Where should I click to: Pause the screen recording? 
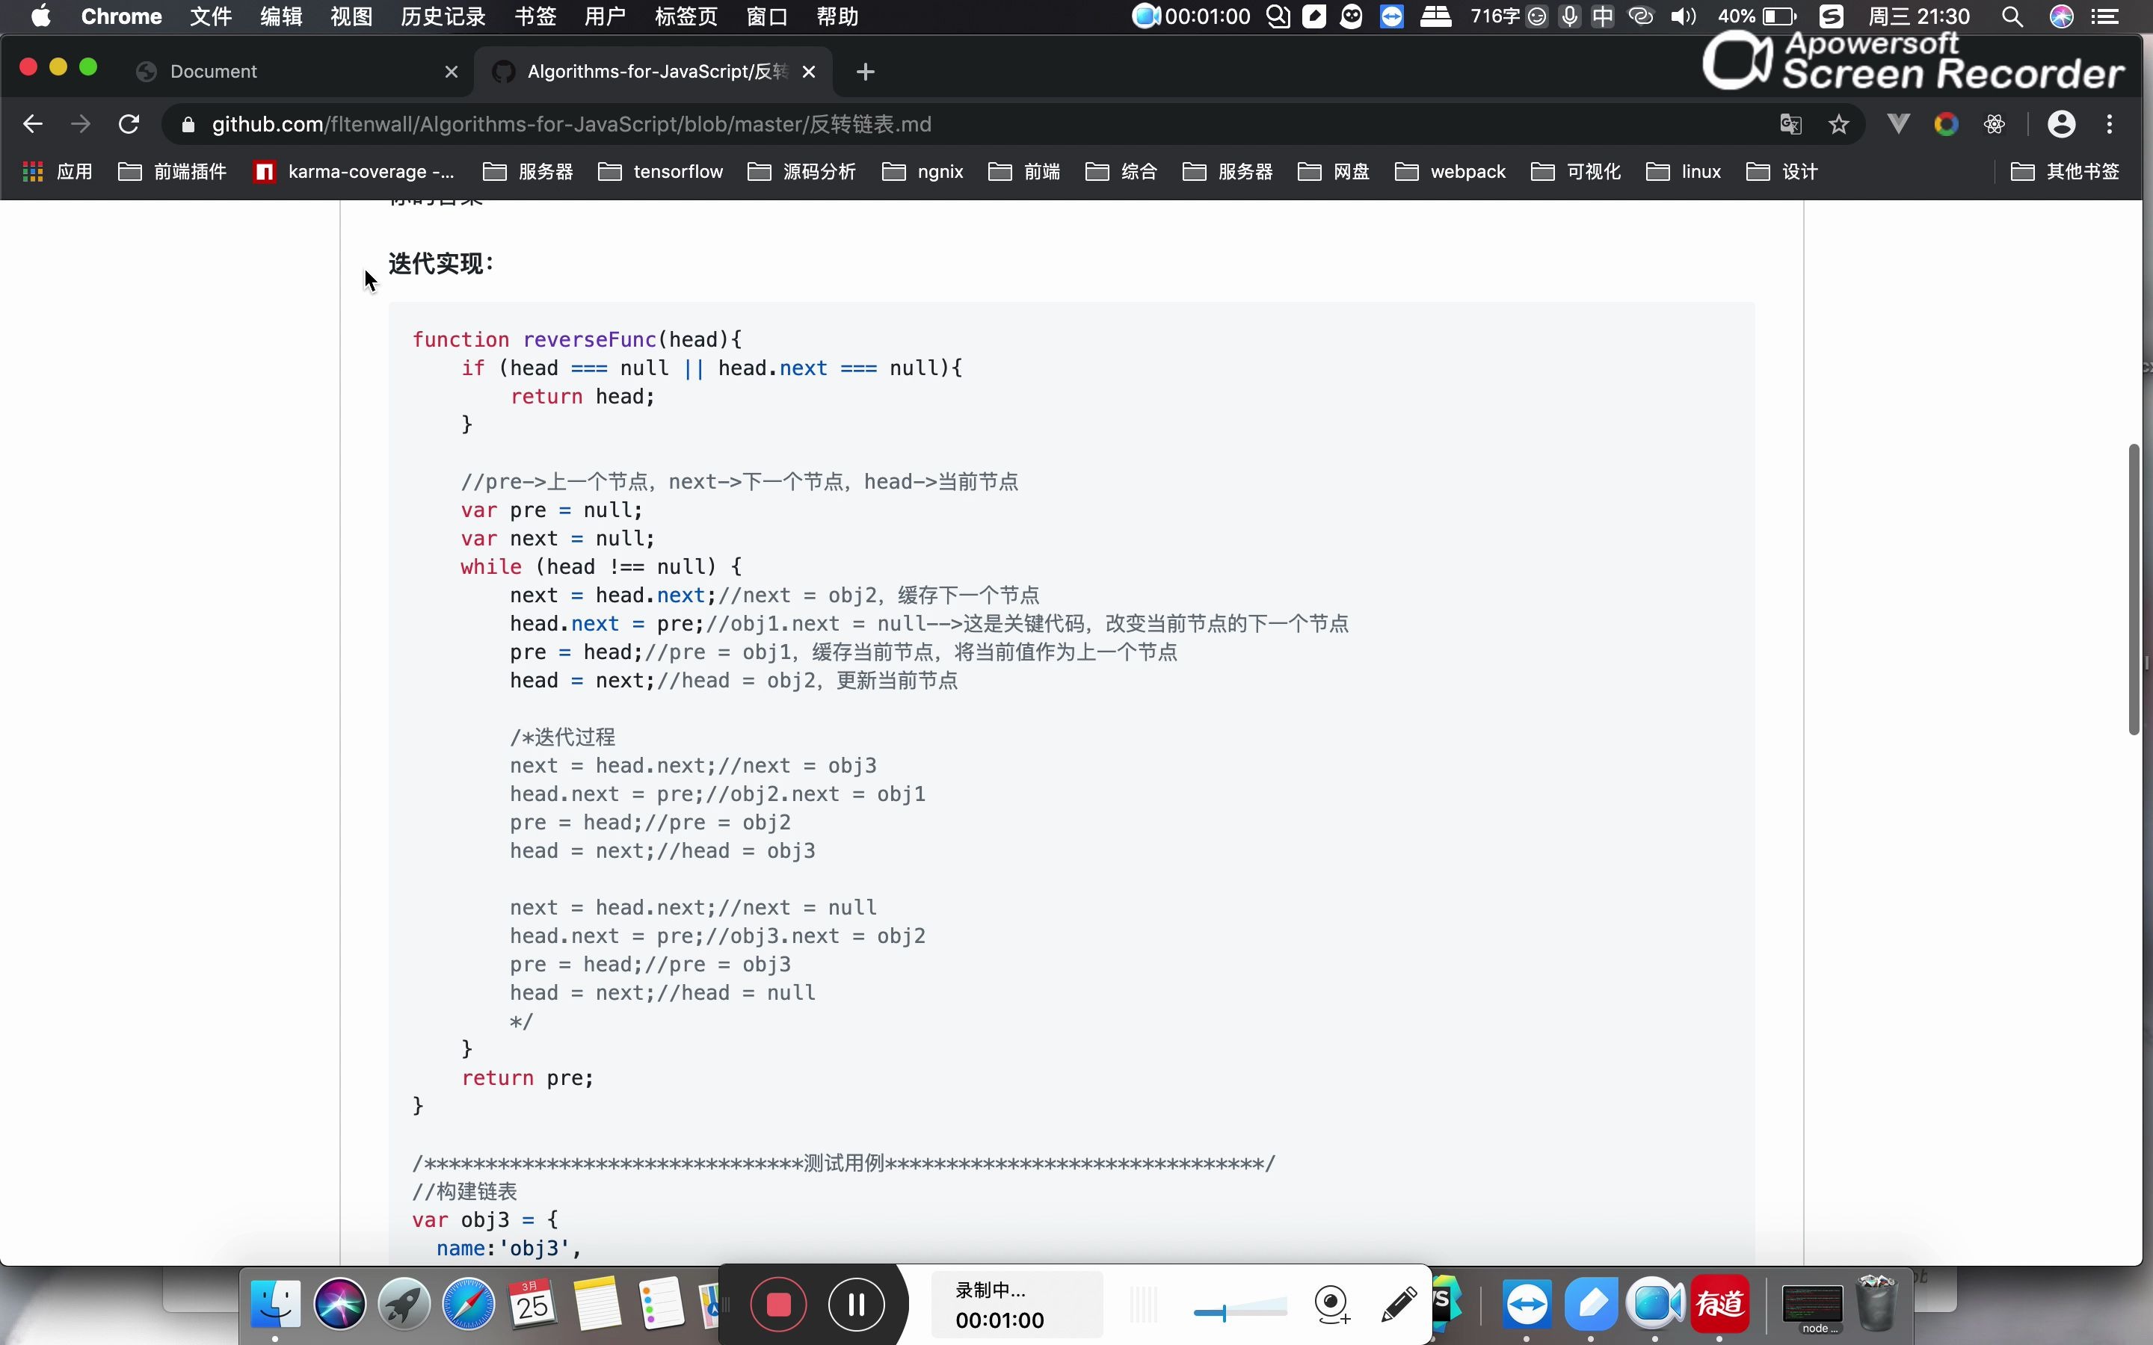857,1304
